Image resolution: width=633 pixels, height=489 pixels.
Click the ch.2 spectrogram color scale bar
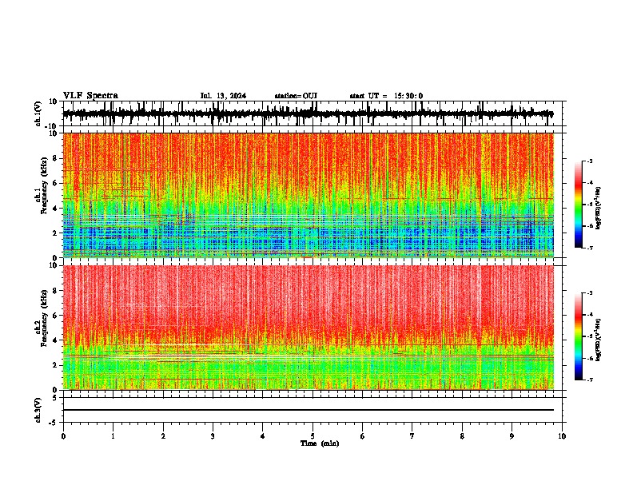(579, 336)
